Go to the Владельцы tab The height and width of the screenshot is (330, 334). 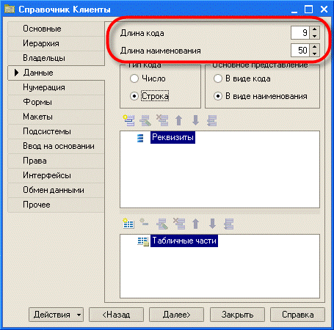click(56, 58)
